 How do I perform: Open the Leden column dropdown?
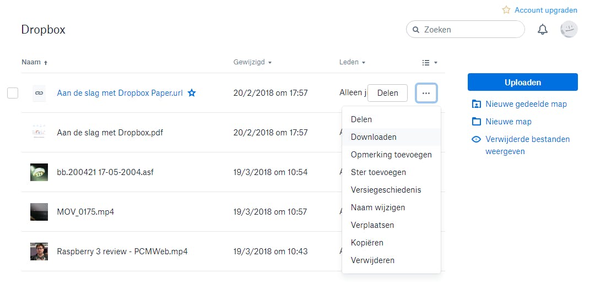352,62
